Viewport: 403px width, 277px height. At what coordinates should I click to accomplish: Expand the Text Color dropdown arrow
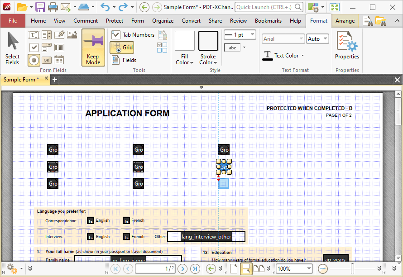303,56
